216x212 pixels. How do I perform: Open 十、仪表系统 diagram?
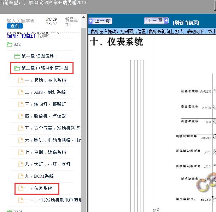[x=39, y=188]
